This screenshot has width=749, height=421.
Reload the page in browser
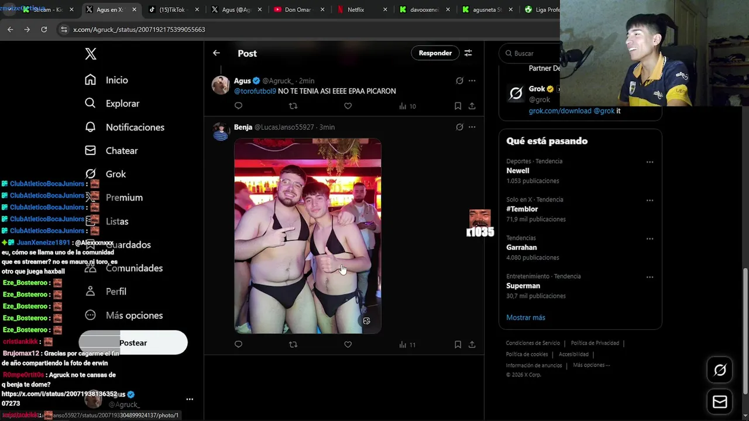(44, 29)
